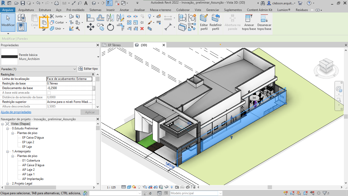348x196 pixels.
Task: Activate the Rotate tool
Action: point(110,27)
